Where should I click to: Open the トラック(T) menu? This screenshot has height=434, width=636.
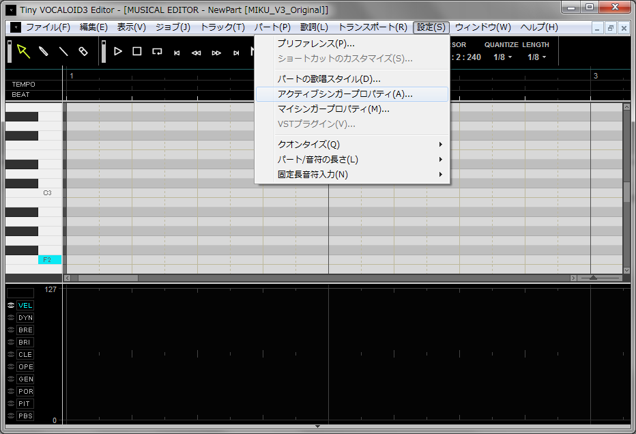tap(222, 27)
